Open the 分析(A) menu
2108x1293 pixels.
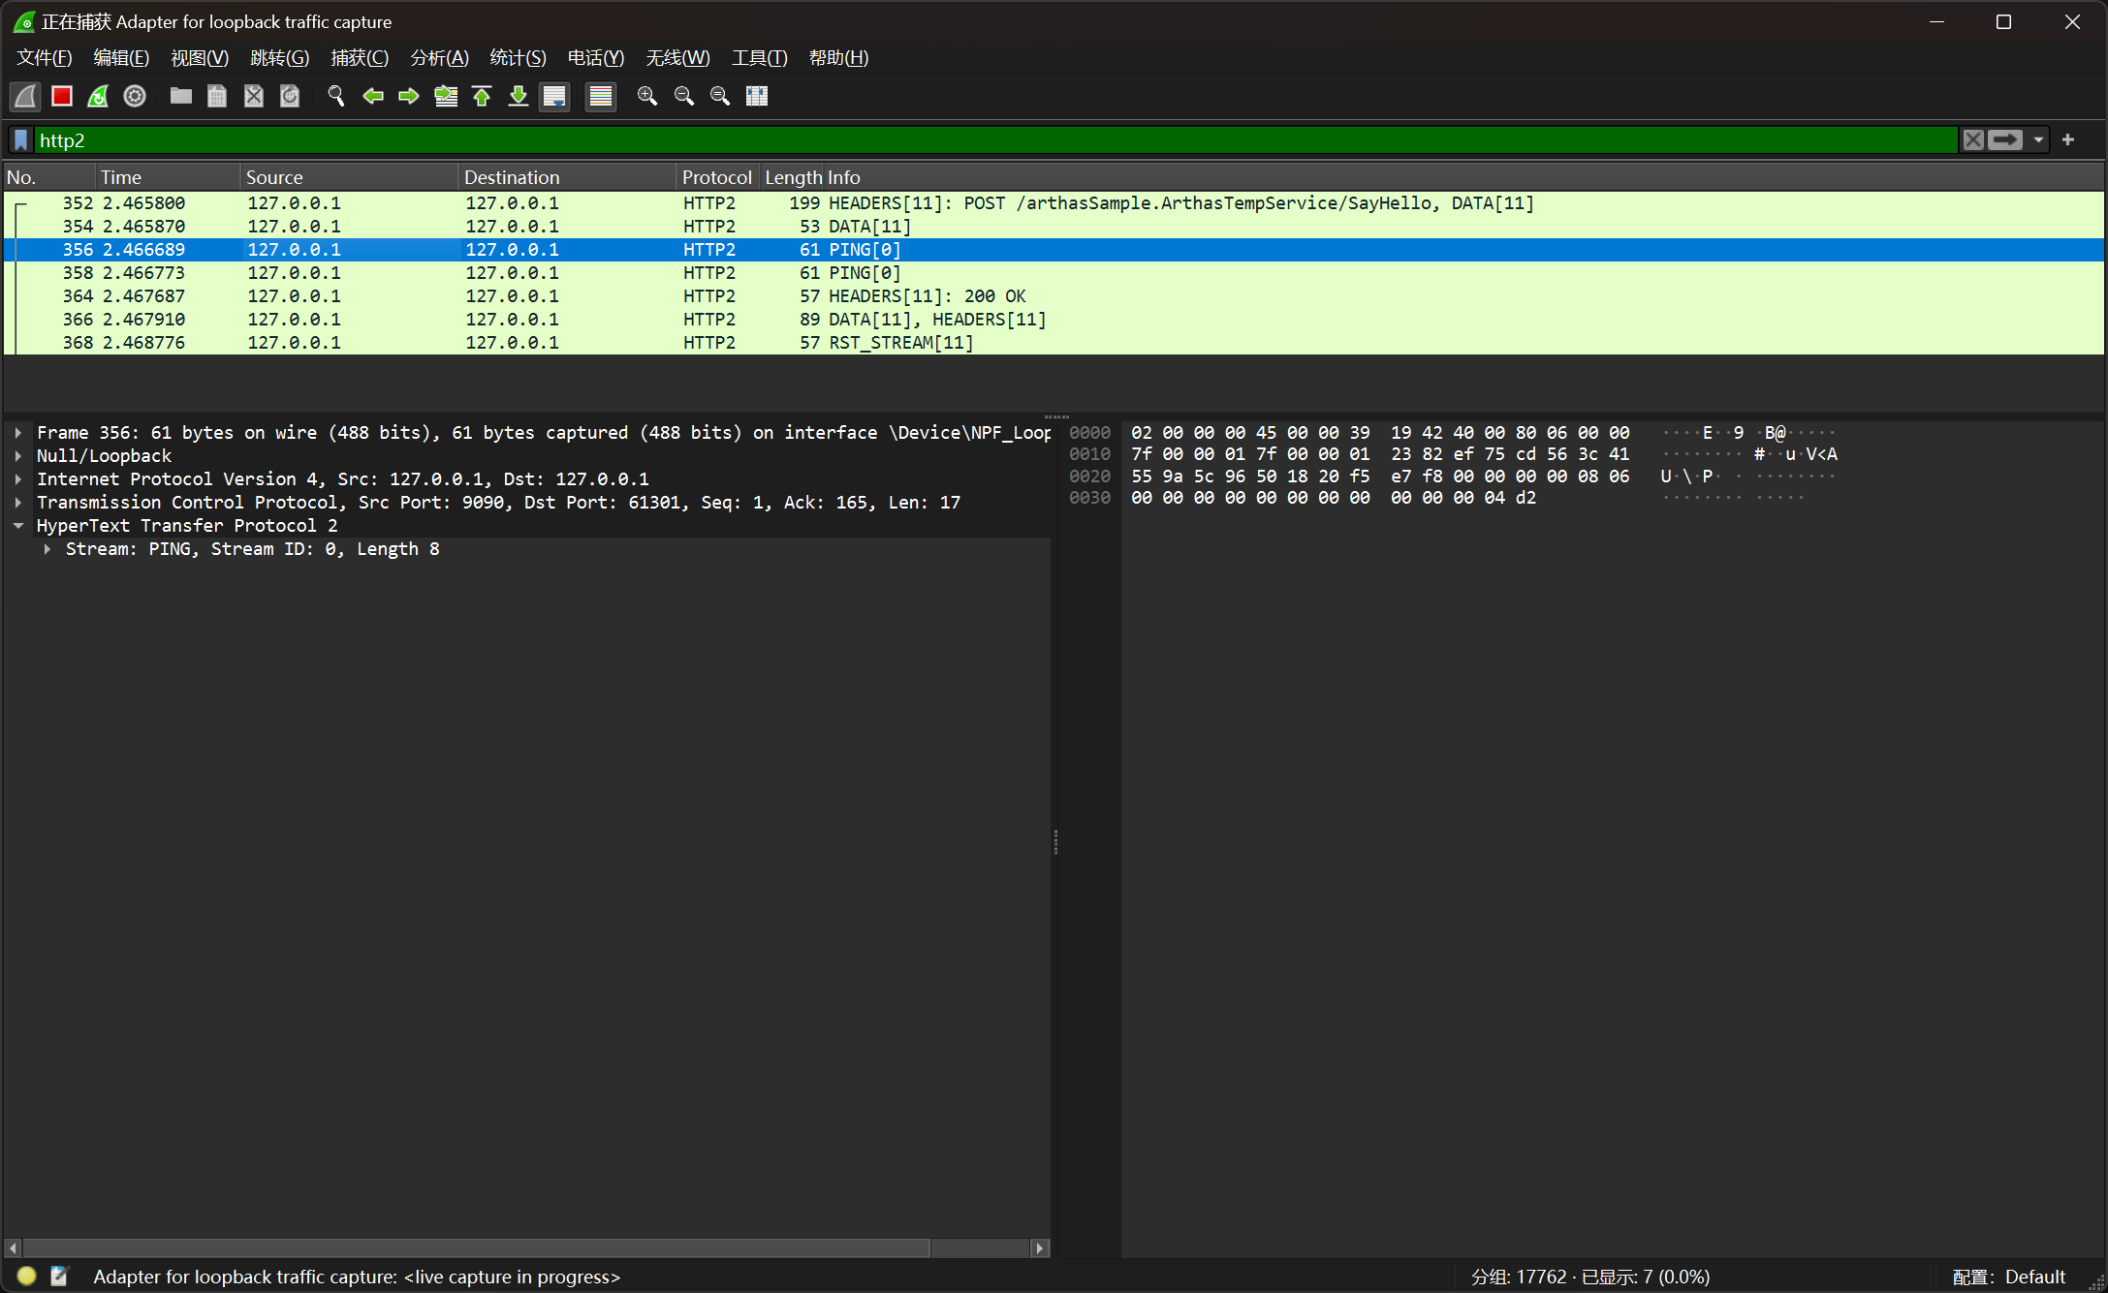pyautogui.click(x=439, y=58)
